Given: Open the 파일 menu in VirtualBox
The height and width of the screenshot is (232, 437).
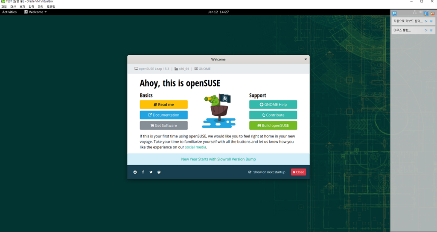Looking at the screenshot, I should click(x=4, y=7).
